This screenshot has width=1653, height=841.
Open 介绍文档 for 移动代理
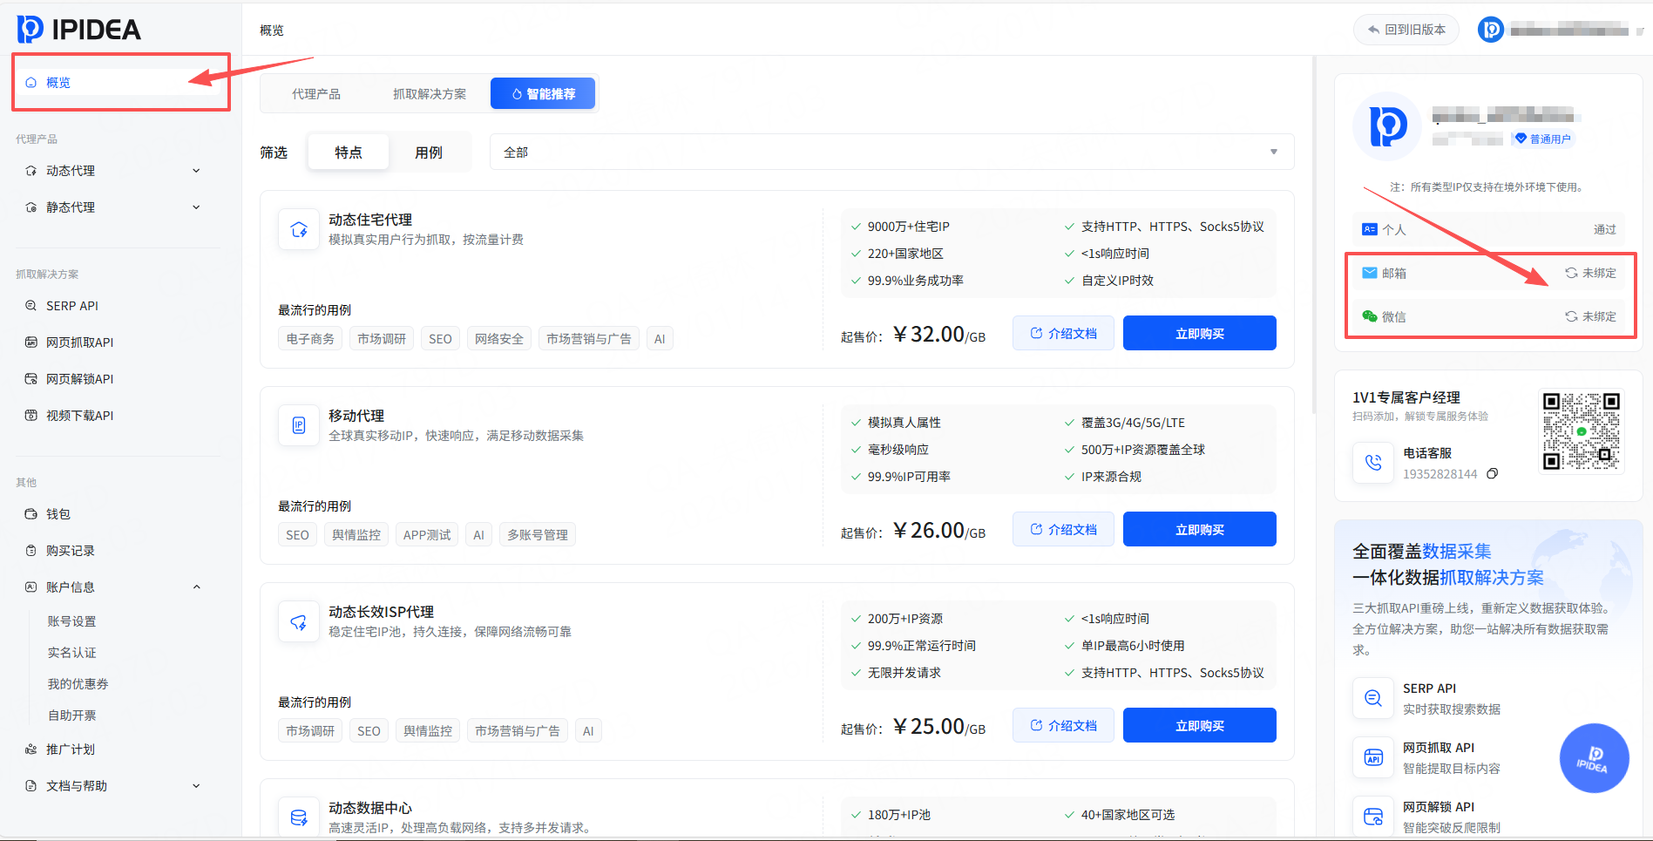pyautogui.click(x=1063, y=530)
